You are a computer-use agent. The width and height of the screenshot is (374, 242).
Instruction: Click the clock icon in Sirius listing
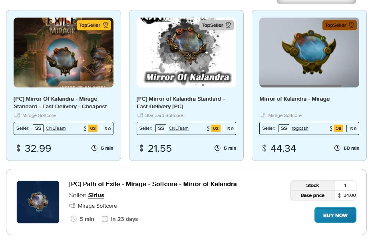point(74,218)
